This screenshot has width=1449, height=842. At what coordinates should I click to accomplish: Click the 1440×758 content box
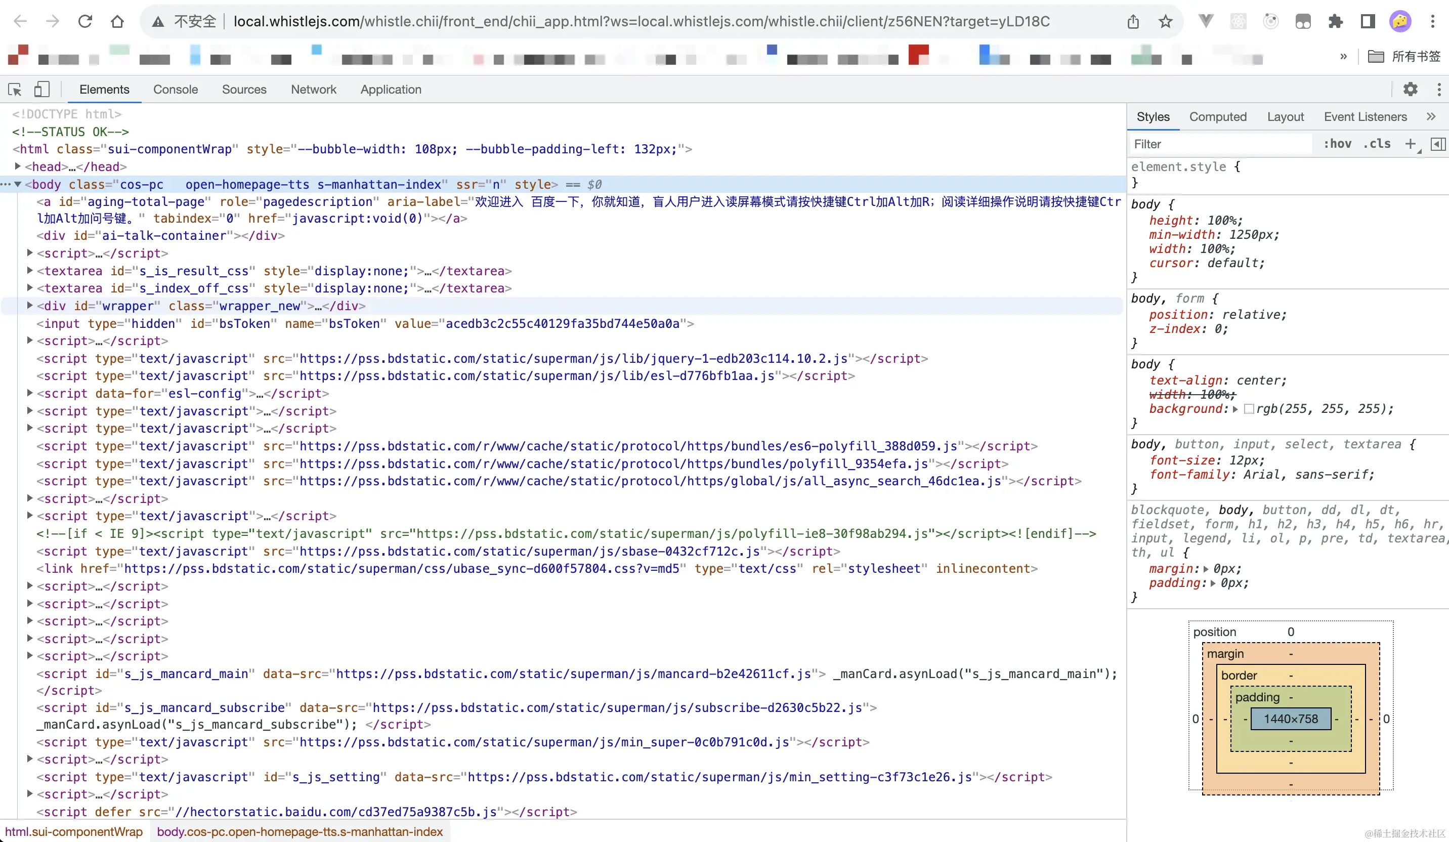[1291, 719]
